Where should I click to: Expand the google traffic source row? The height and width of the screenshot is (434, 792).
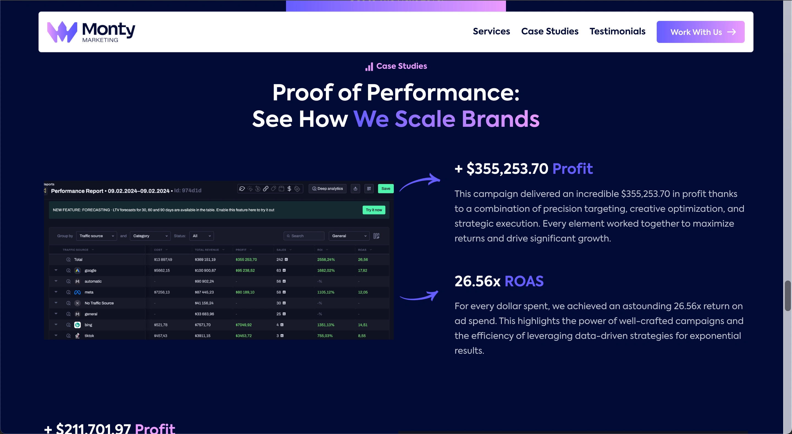(56, 270)
